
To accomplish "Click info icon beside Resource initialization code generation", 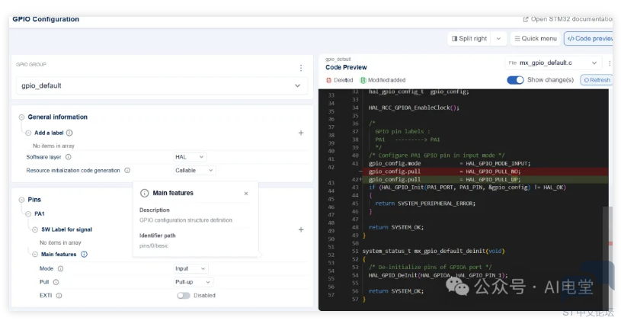I will pyautogui.click(x=127, y=171).
